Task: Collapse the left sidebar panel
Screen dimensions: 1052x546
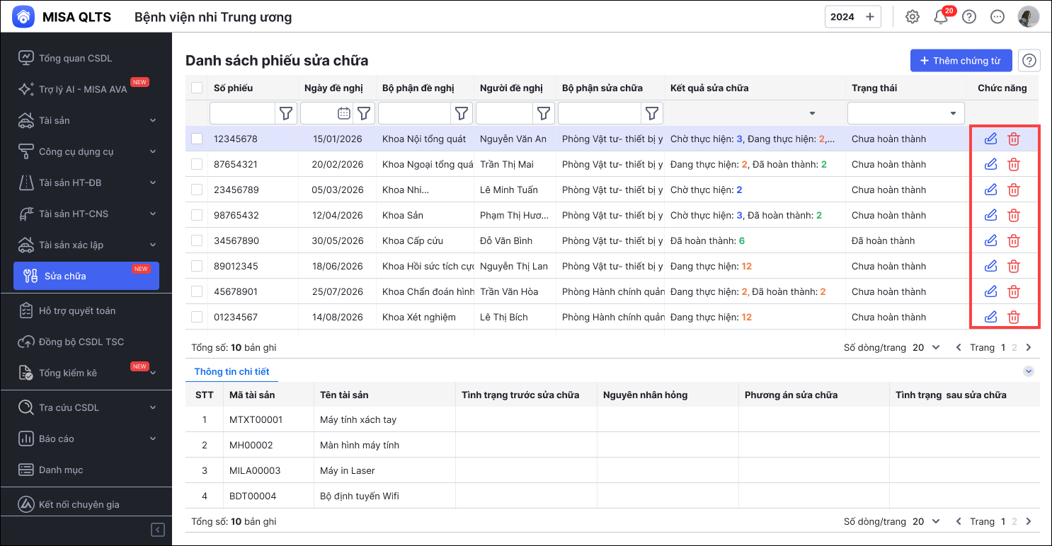Action: coord(158,529)
